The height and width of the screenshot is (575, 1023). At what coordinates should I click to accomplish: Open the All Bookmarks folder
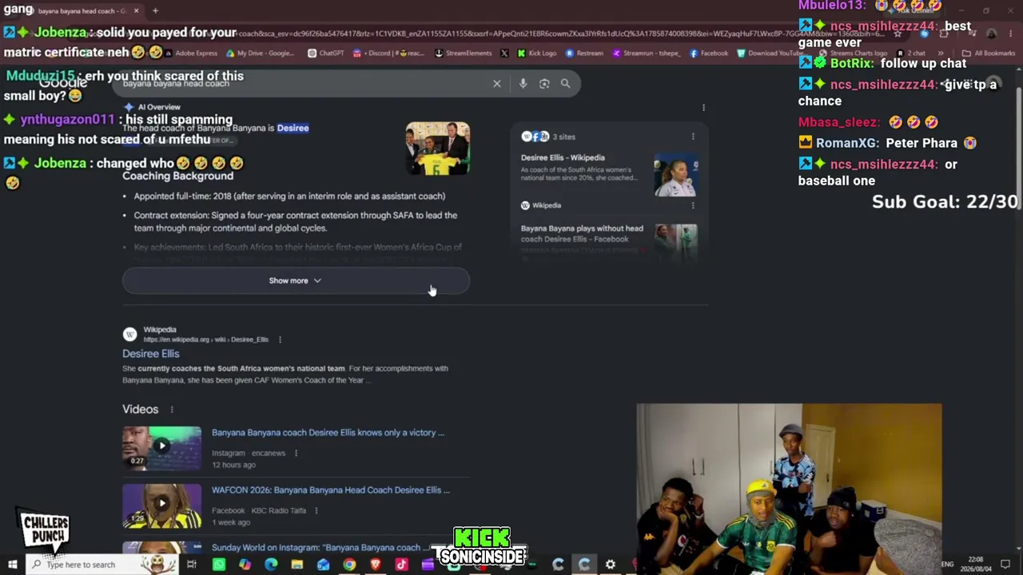coord(989,54)
